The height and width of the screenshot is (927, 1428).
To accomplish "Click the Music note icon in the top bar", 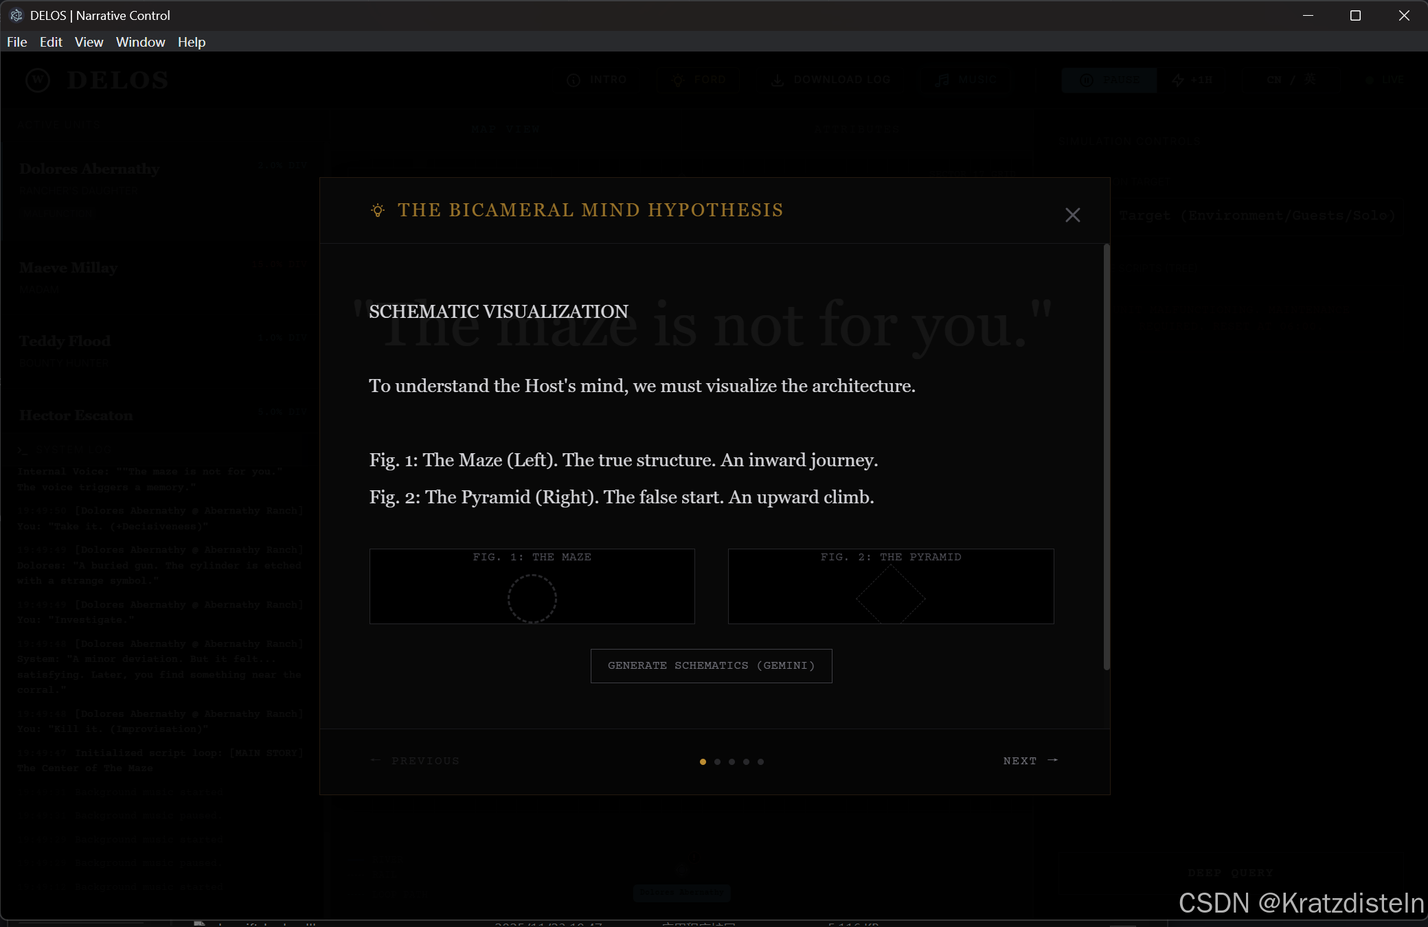I will pyautogui.click(x=942, y=80).
